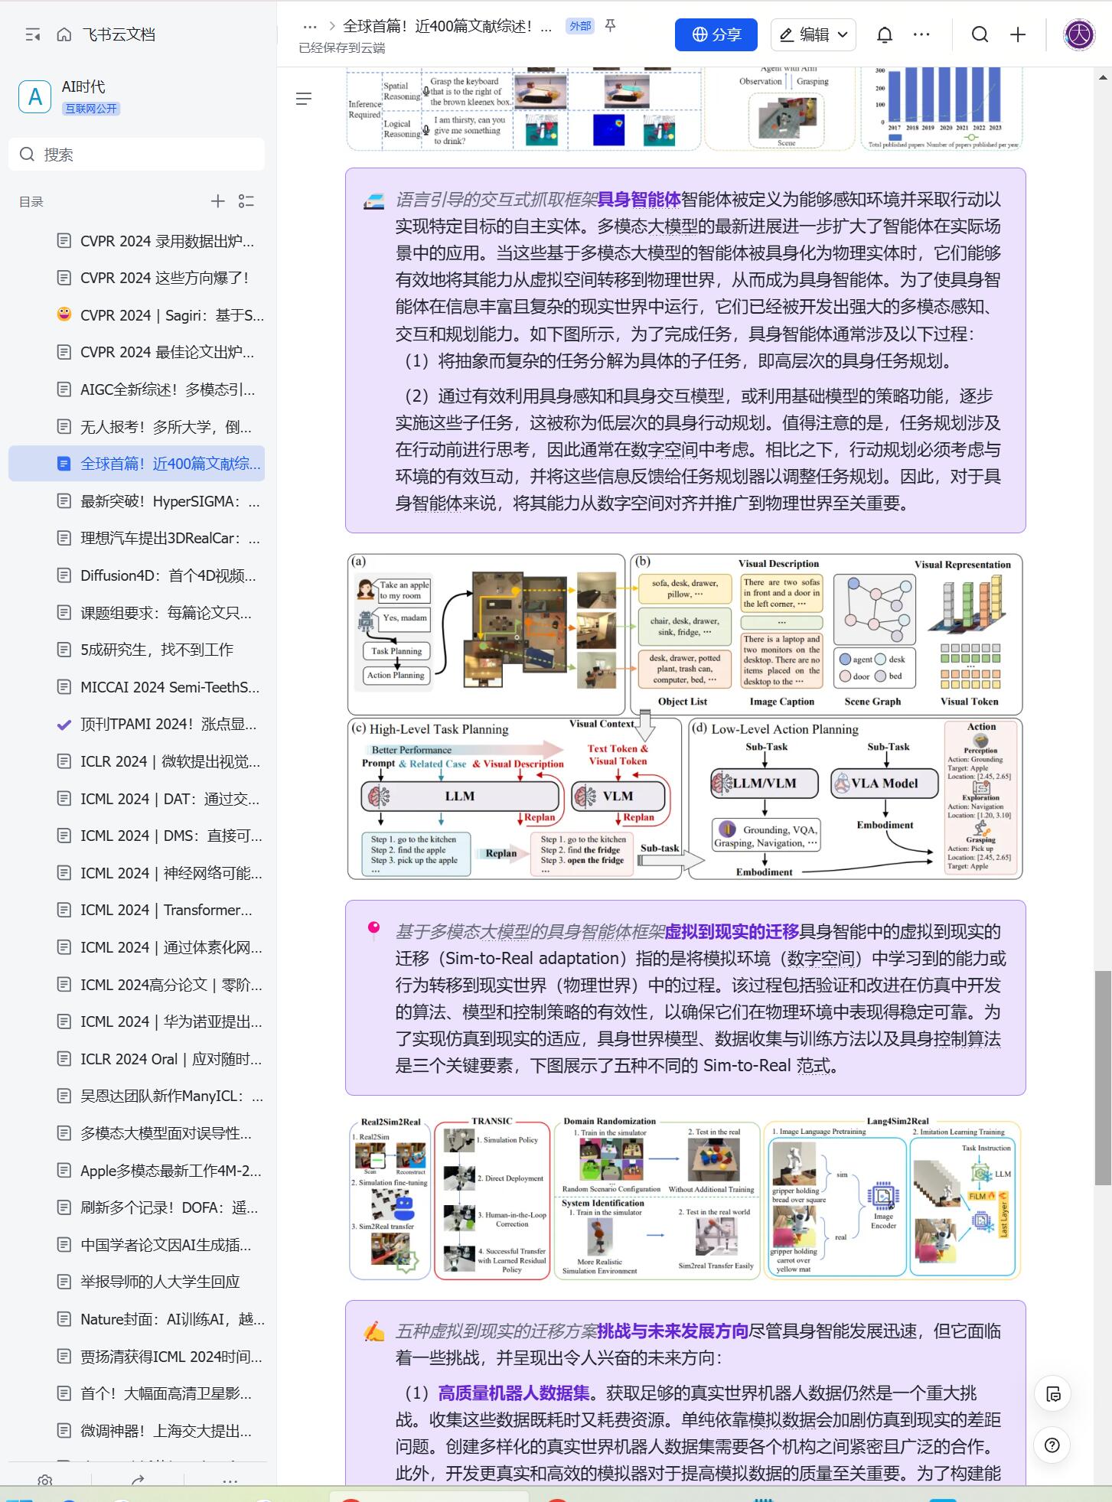The height and width of the screenshot is (1502, 1112).
Task: Click the embodied agent framework diagram image
Action: tap(685, 717)
